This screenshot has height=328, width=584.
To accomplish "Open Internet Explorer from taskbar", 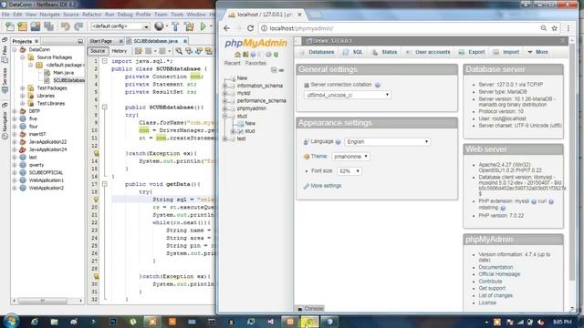I will tap(35, 322).
